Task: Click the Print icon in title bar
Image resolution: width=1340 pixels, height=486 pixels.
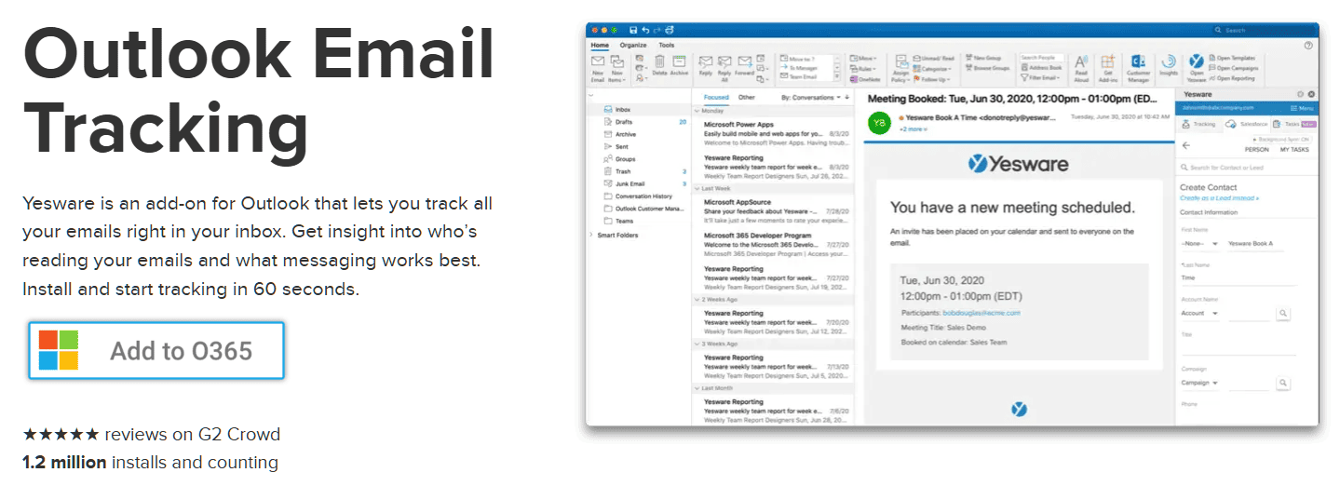Action: click(x=669, y=31)
